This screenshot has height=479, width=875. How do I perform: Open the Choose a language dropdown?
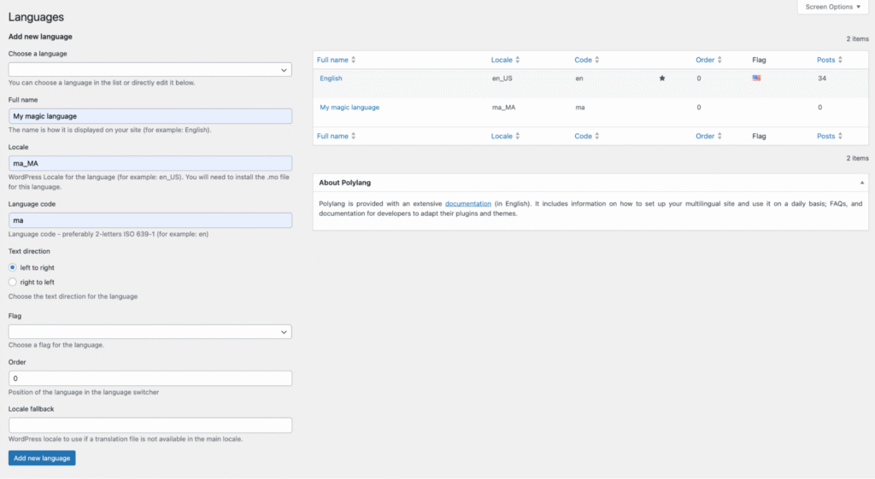pos(150,70)
